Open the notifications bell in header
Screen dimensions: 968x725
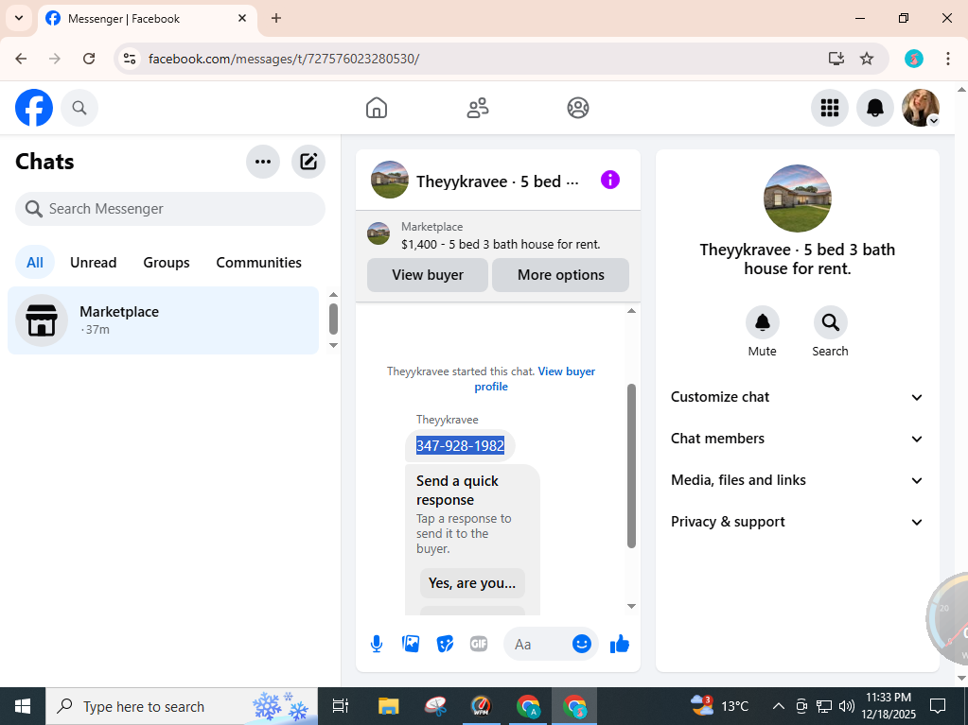point(874,108)
